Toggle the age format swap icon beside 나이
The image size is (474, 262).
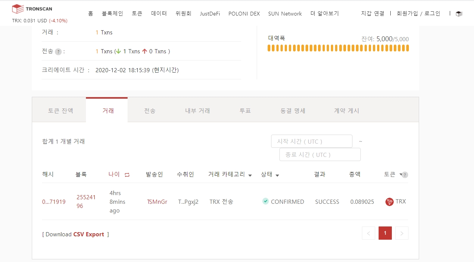[x=127, y=175]
